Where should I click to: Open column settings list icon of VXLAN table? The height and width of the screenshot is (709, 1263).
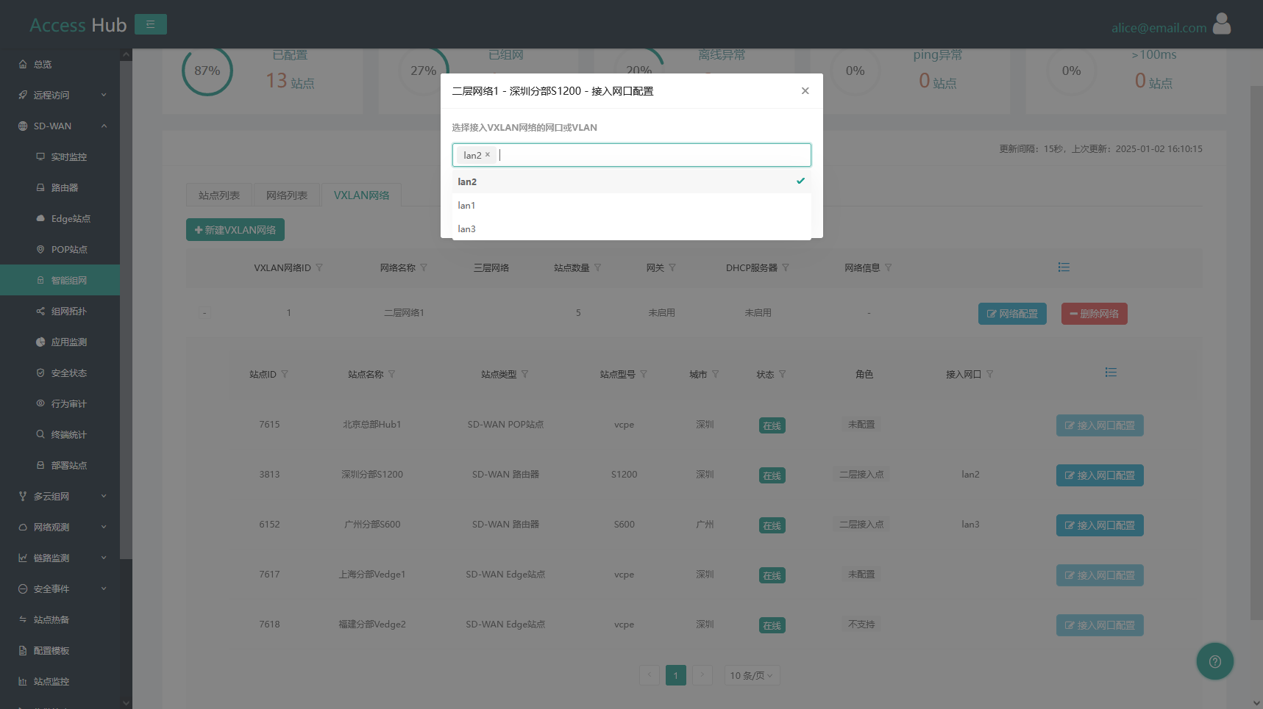click(1064, 267)
